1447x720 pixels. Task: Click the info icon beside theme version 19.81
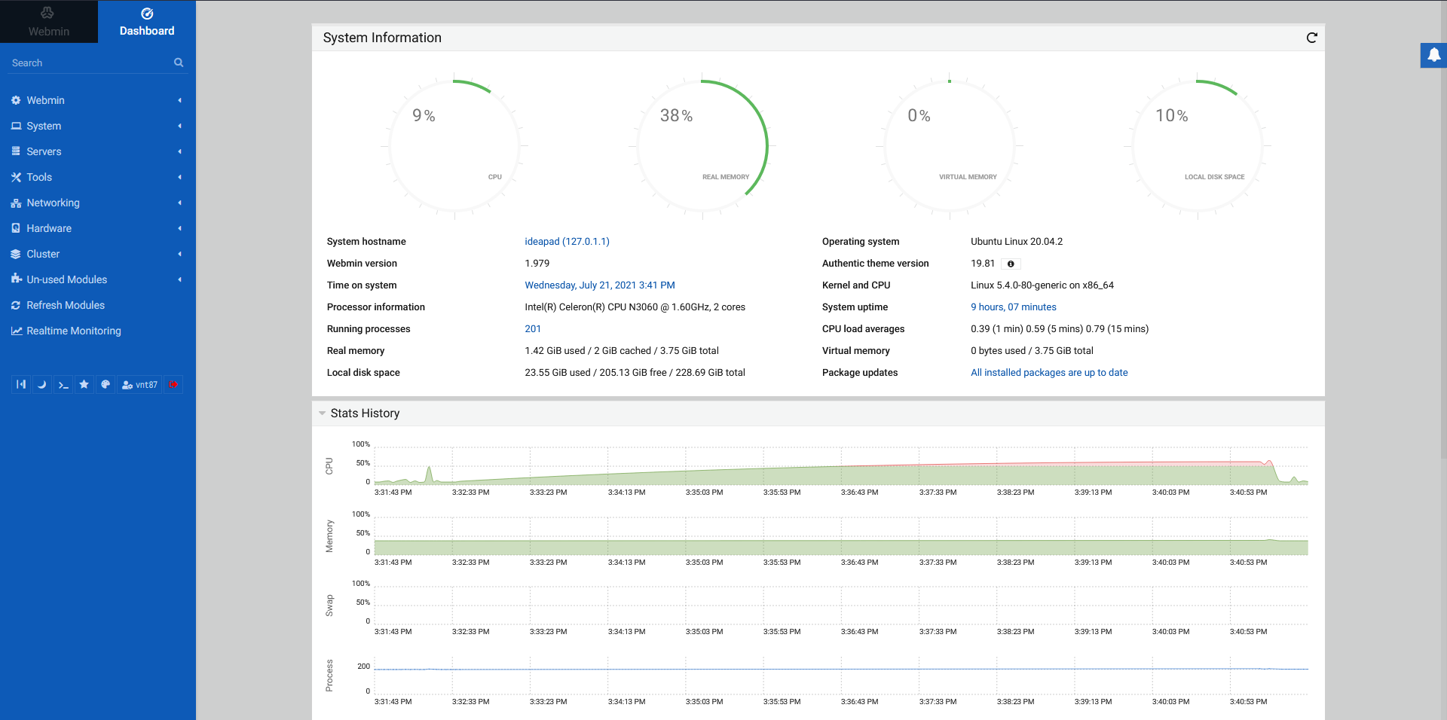click(1011, 264)
